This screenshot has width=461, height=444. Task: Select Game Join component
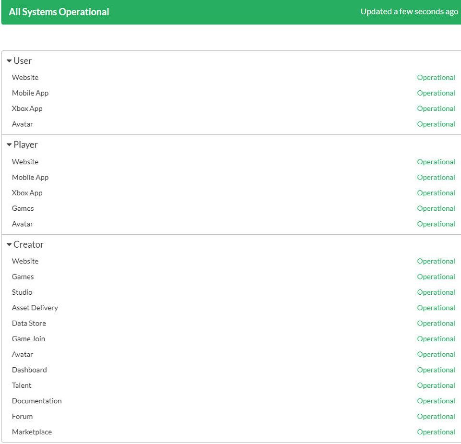(x=28, y=339)
